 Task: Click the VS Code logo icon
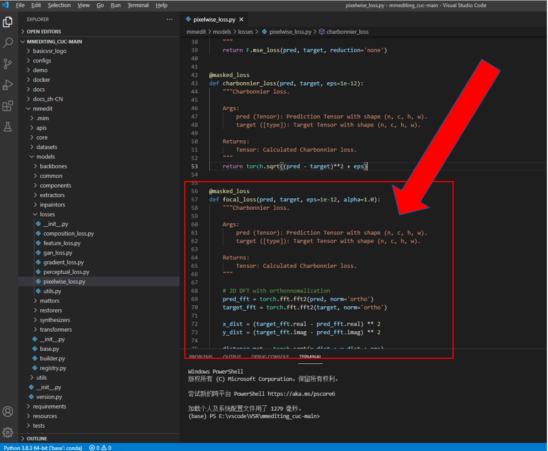pos(5,5)
